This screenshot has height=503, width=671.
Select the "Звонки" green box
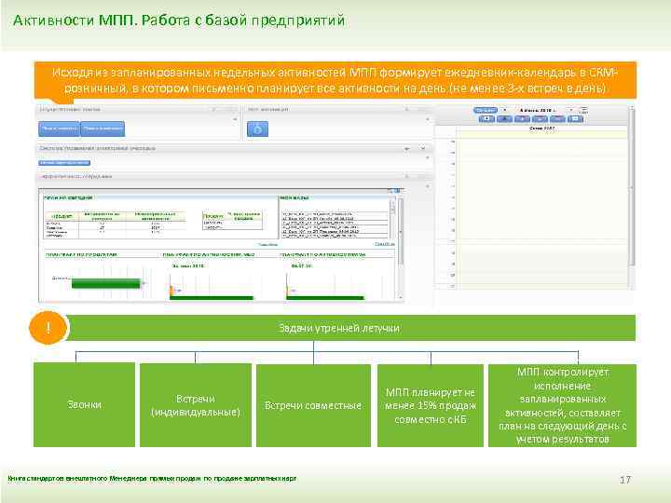pos(84,405)
